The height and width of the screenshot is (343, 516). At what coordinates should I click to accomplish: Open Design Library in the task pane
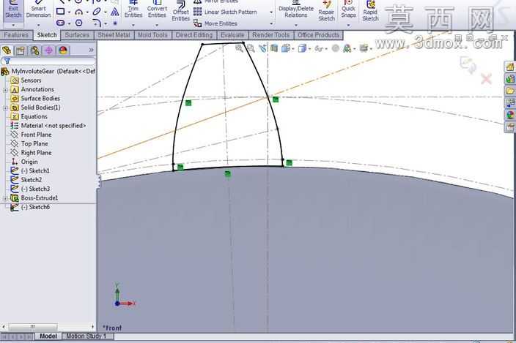(509, 79)
